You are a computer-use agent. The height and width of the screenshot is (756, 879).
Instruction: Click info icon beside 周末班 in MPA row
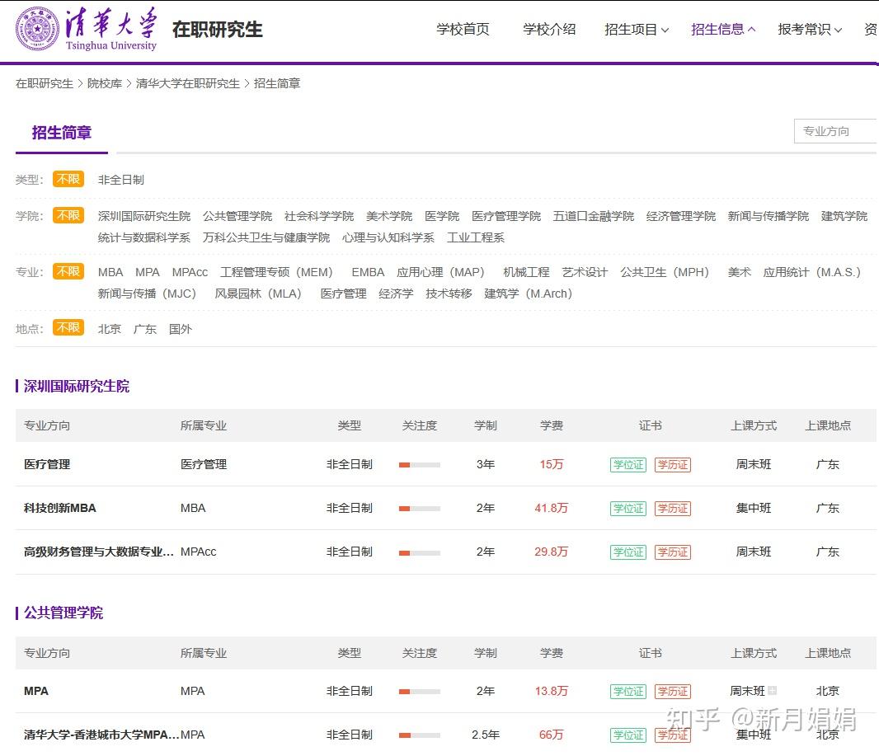tap(773, 690)
